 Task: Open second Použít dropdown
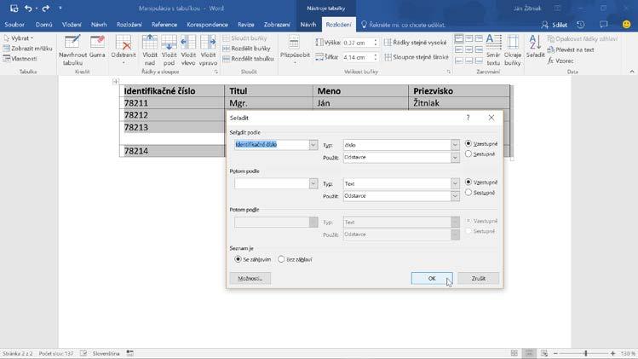455,196
